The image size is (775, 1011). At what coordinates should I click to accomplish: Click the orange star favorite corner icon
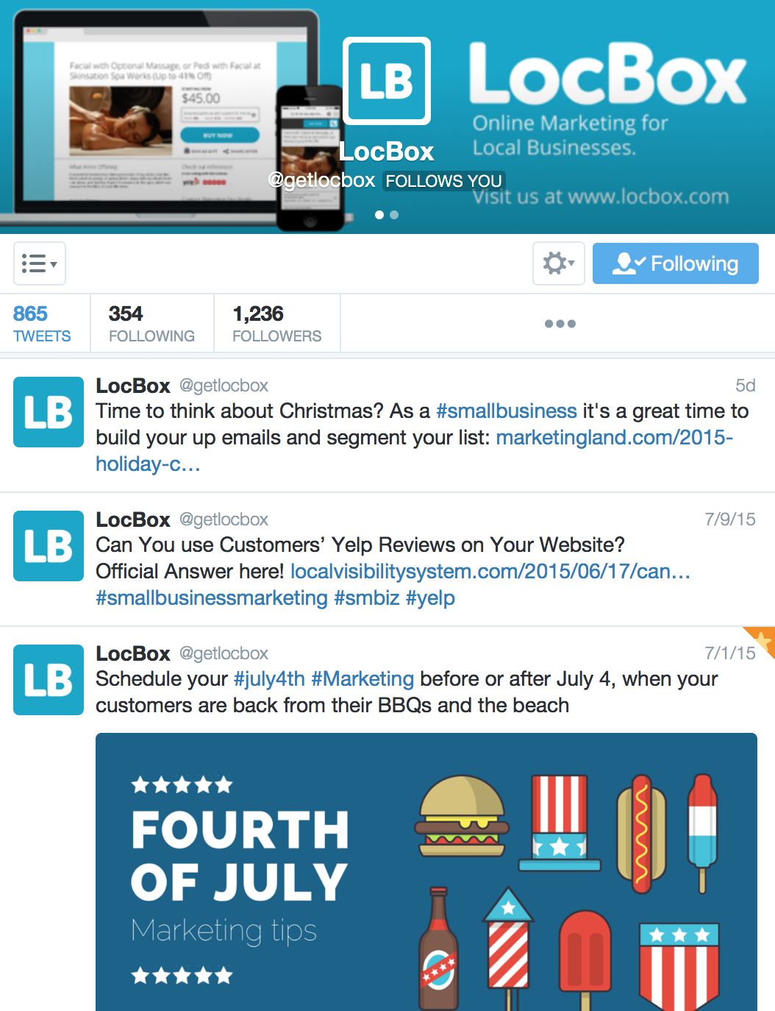tap(762, 639)
